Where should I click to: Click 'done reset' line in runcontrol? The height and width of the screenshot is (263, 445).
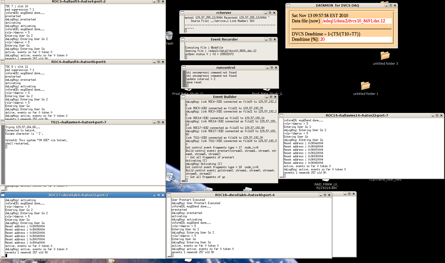(194, 82)
